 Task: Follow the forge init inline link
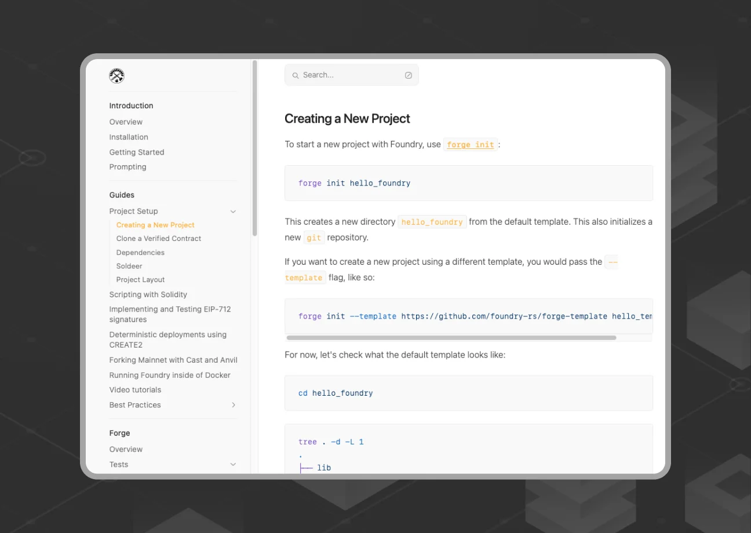tap(471, 145)
